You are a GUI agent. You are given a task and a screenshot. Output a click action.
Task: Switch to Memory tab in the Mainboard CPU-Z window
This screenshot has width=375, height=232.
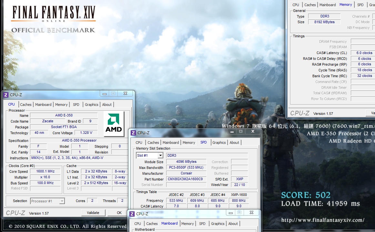coord(187,223)
